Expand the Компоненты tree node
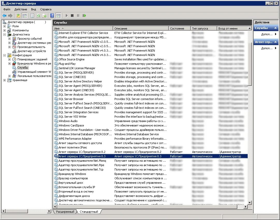 tap(4, 30)
